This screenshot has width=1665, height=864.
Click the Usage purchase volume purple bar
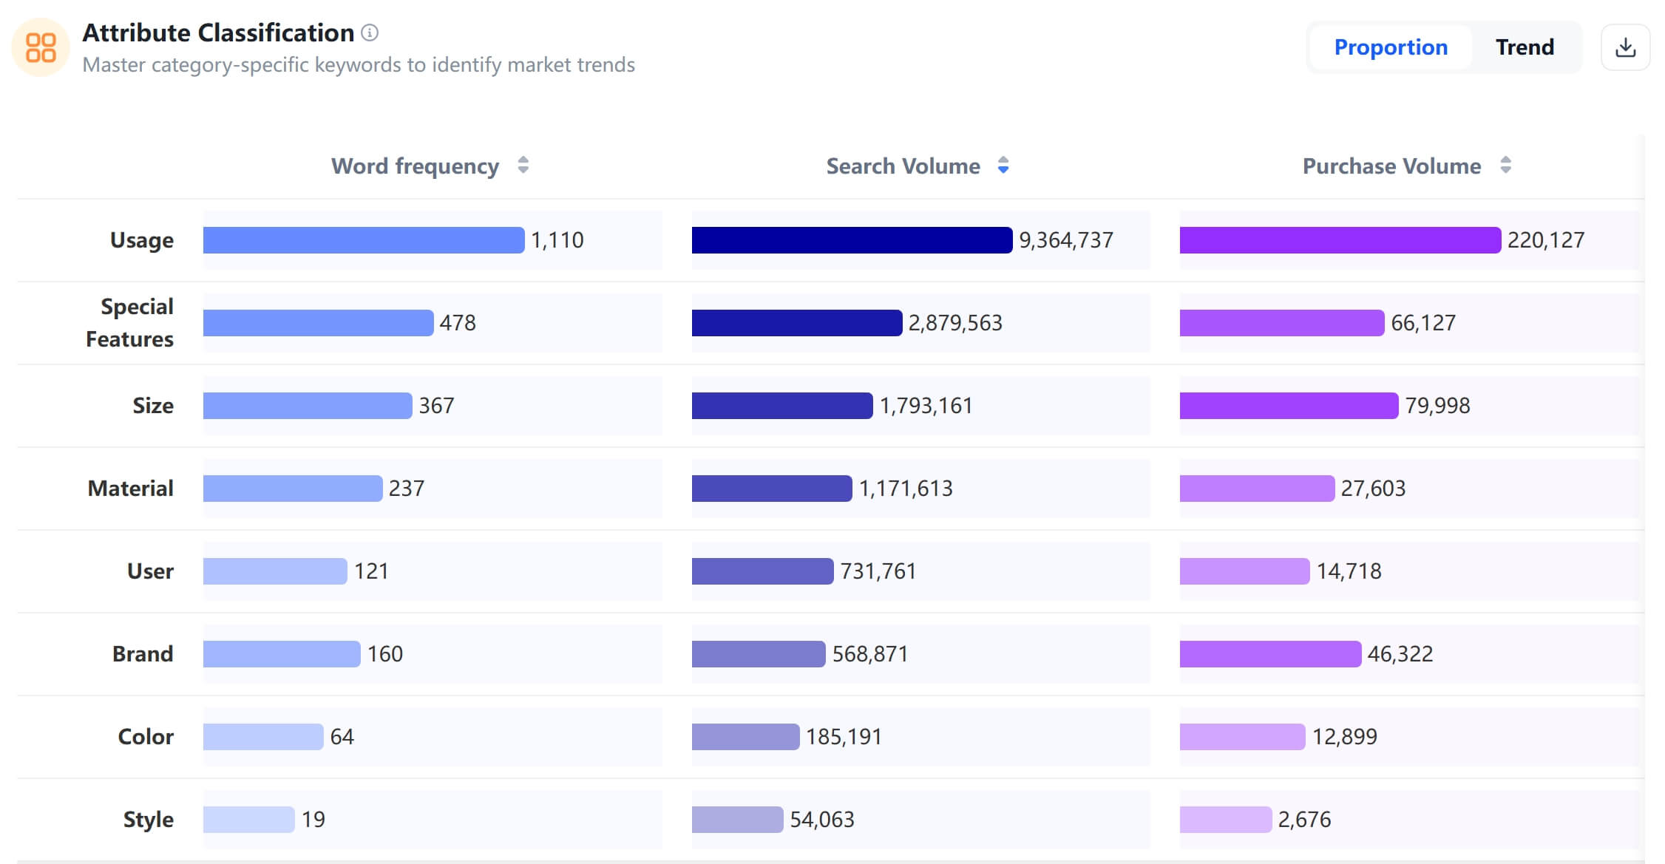point(1339,240)
